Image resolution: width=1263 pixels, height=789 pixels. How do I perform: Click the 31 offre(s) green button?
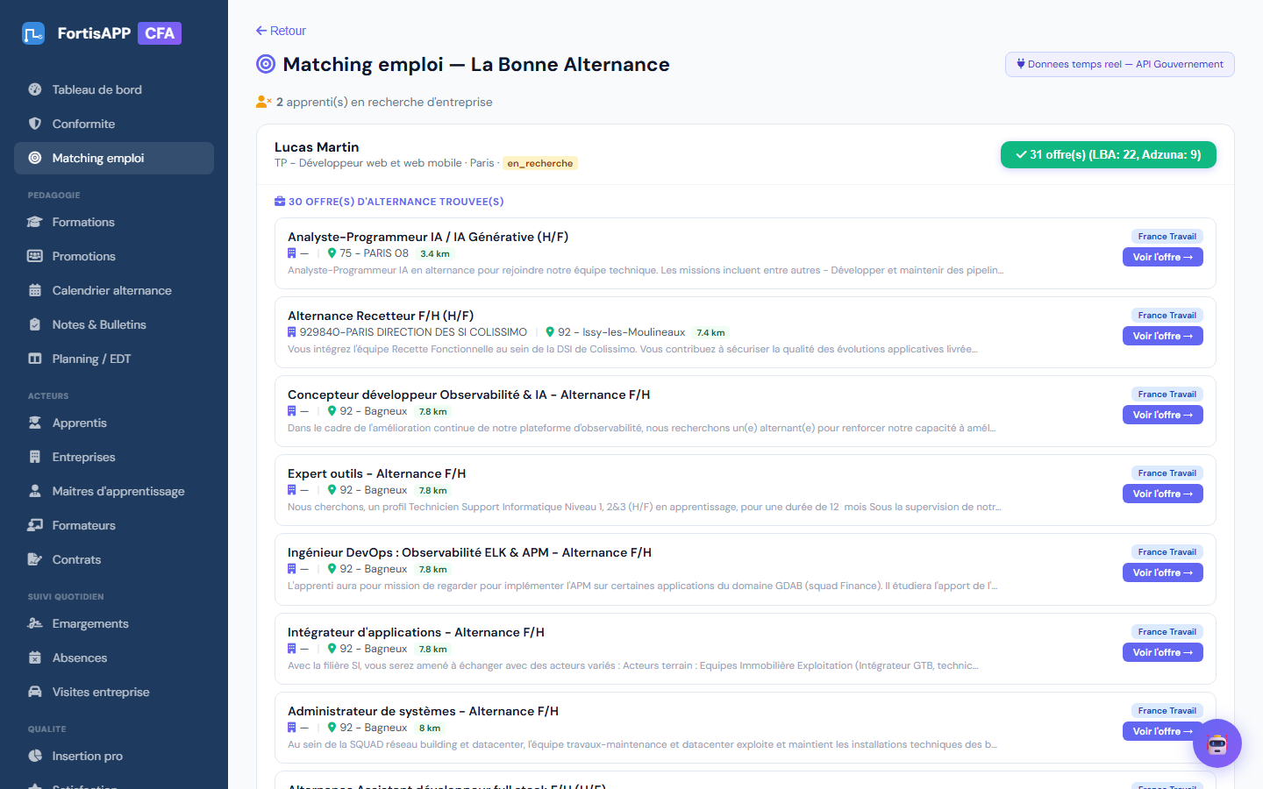pos(1109,154)
